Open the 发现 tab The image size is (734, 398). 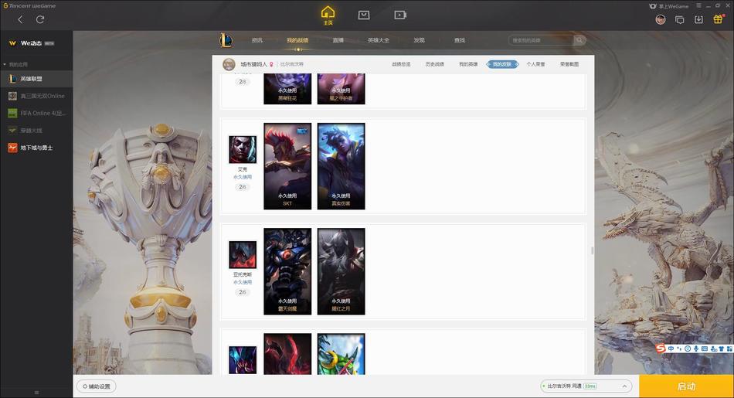point(419,40)
